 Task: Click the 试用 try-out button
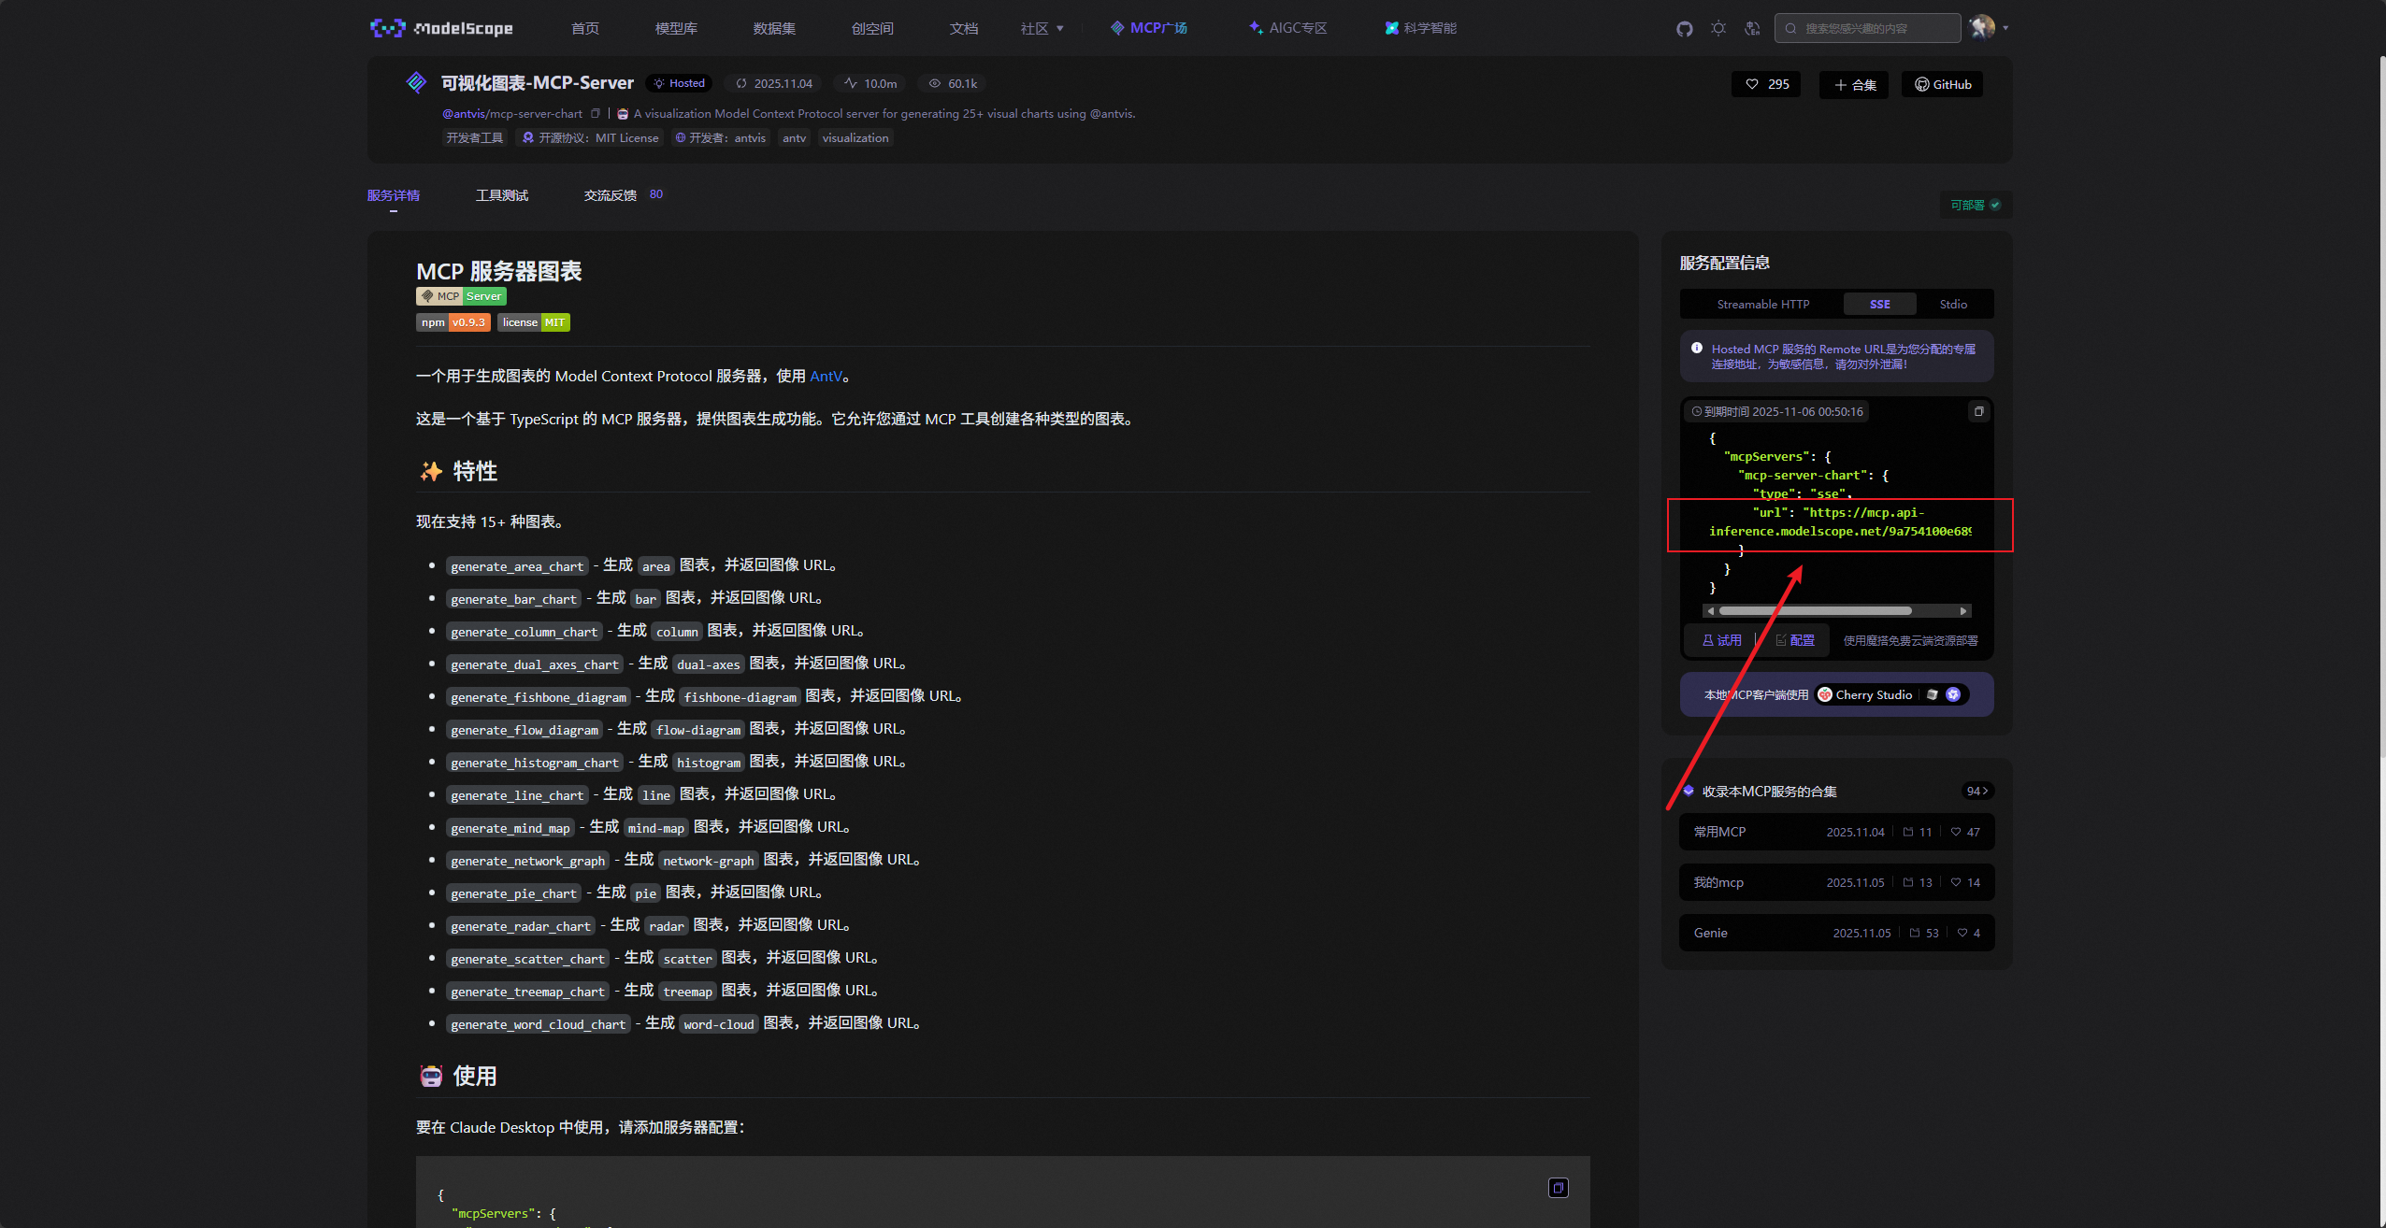point(1721,641)
